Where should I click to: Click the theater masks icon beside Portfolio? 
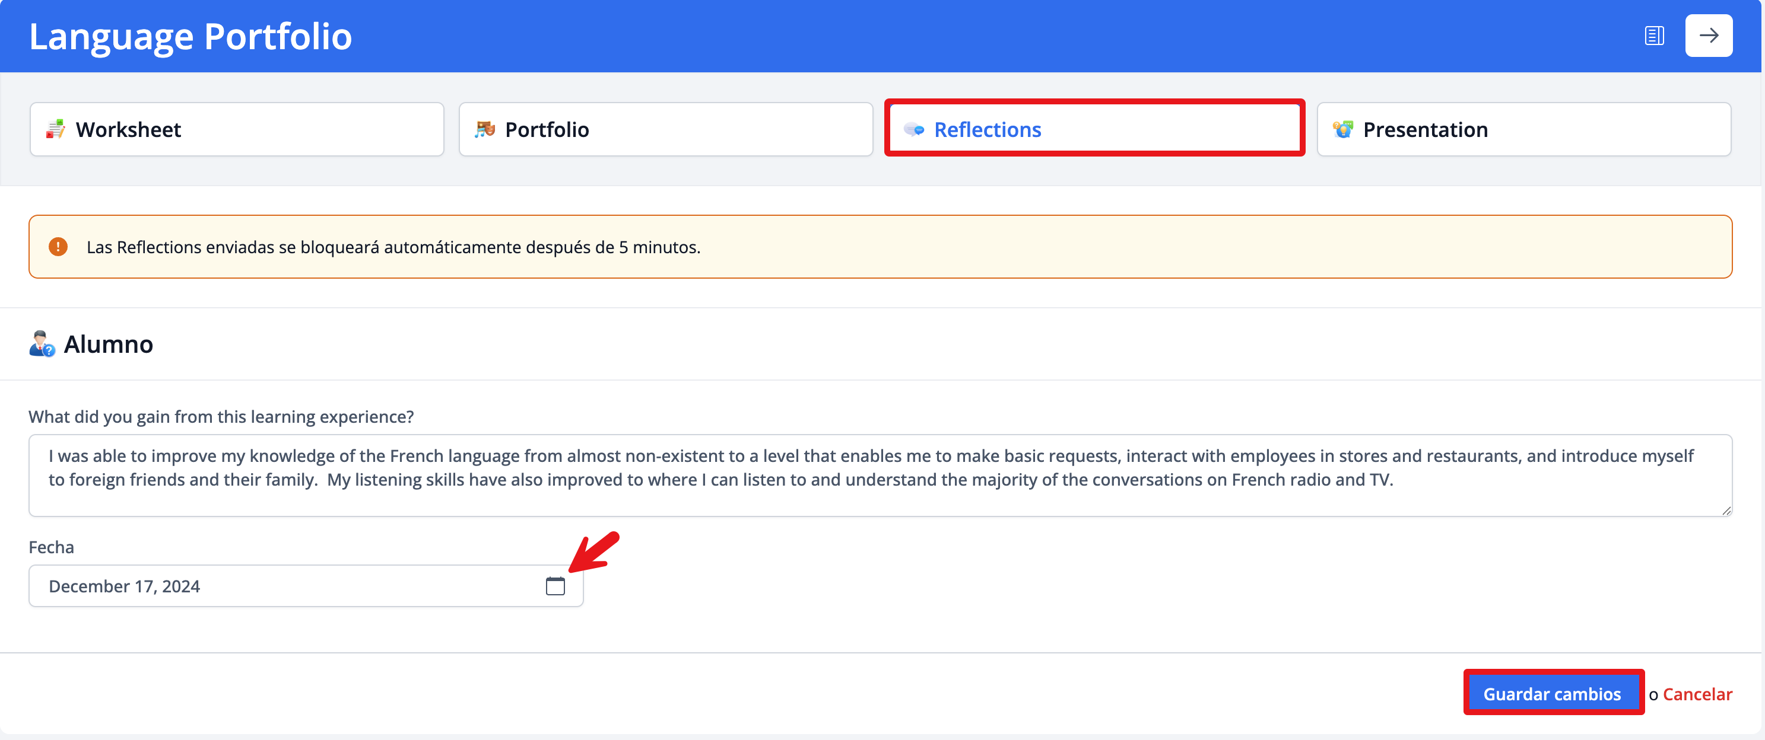(x=485, y=129)
